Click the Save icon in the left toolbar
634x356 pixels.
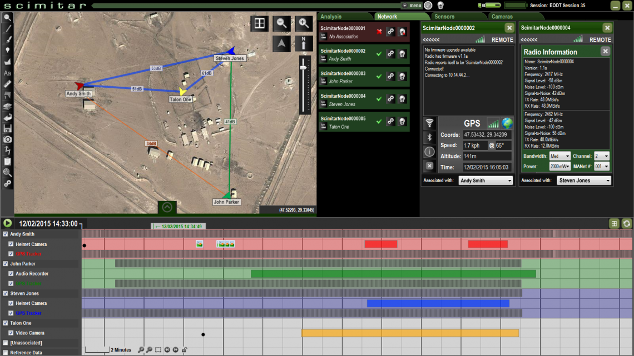[x=7, y=128]
